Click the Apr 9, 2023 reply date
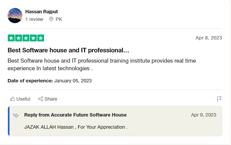 [204, 115]
